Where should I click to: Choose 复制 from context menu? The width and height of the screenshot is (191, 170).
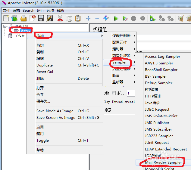tap(65, 52)
